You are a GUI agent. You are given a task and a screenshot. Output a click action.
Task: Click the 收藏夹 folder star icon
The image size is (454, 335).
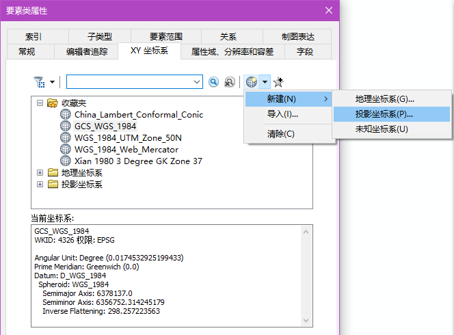(x=53, y=103)
